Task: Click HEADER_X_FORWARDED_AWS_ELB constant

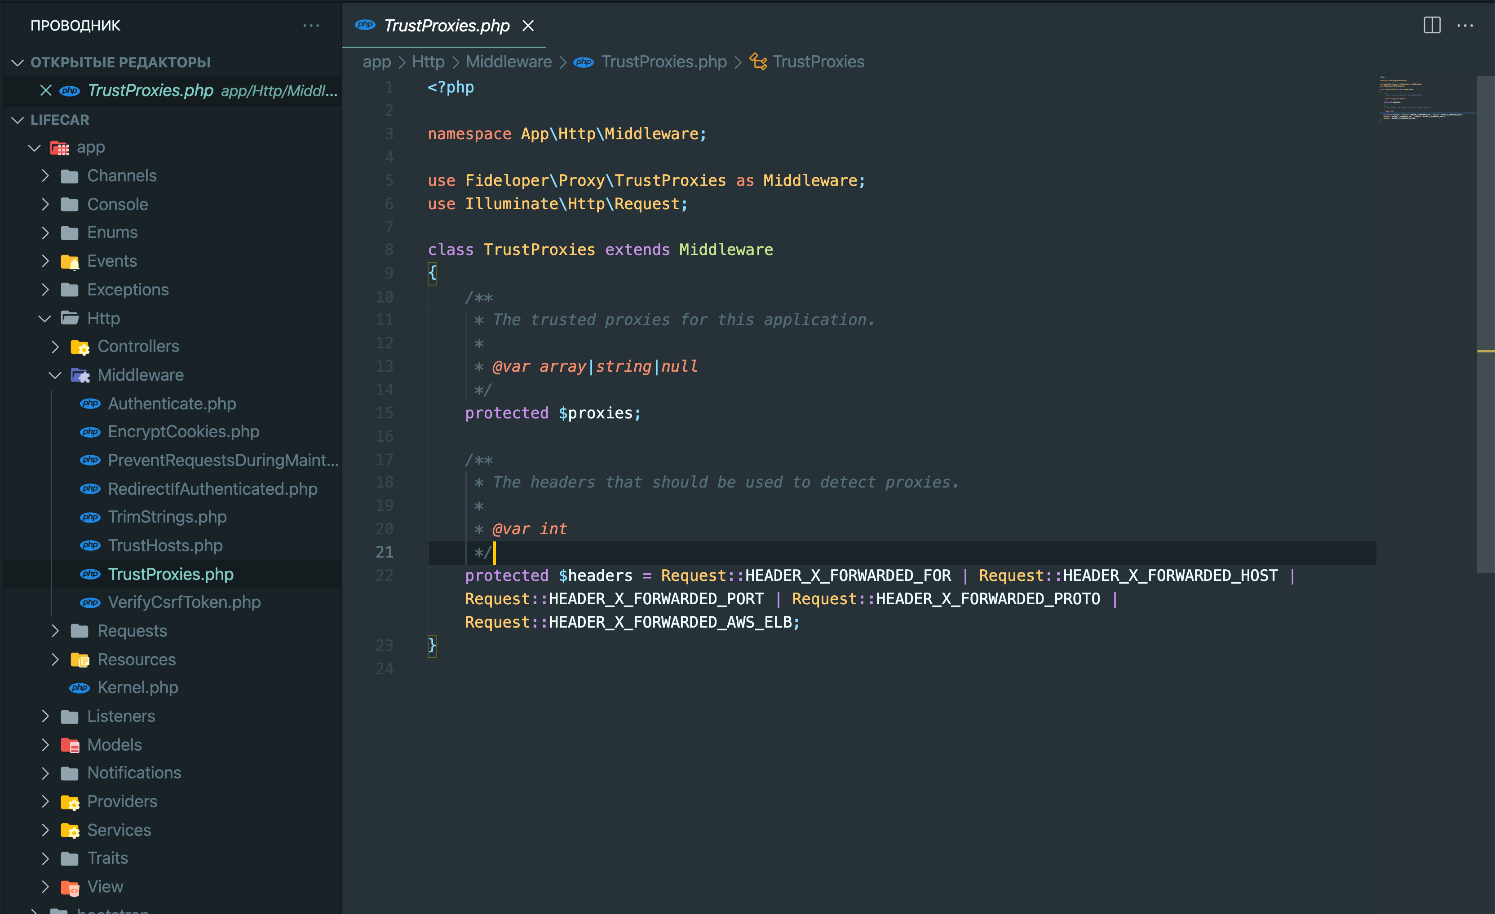Action: (670, 622)
